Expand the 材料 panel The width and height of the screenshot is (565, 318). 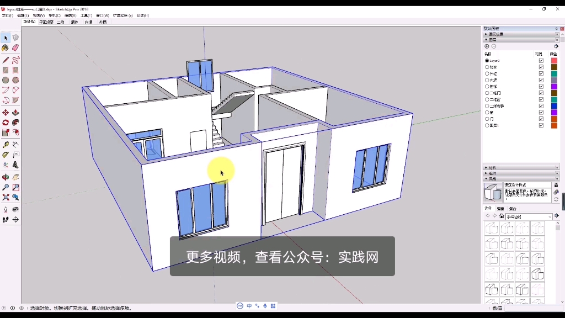[x=492, y=168]
